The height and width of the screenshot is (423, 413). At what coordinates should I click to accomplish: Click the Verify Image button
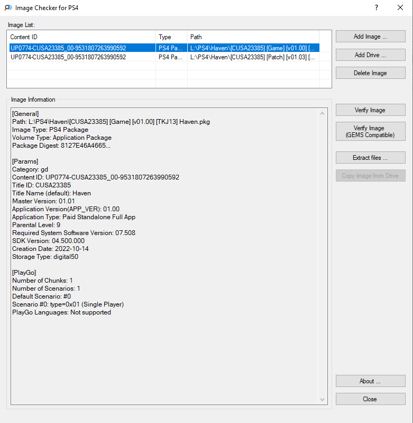[371, 110]
